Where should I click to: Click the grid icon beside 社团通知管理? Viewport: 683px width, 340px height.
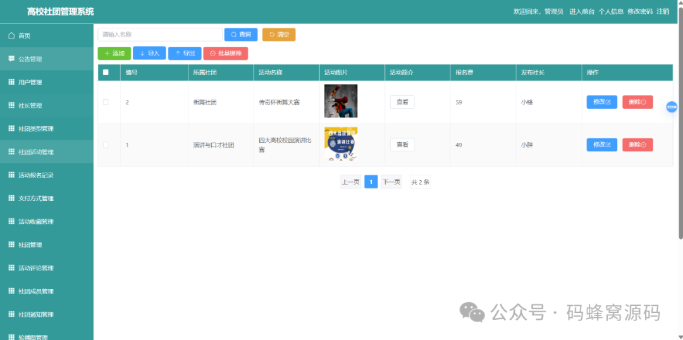pos(11,314)
